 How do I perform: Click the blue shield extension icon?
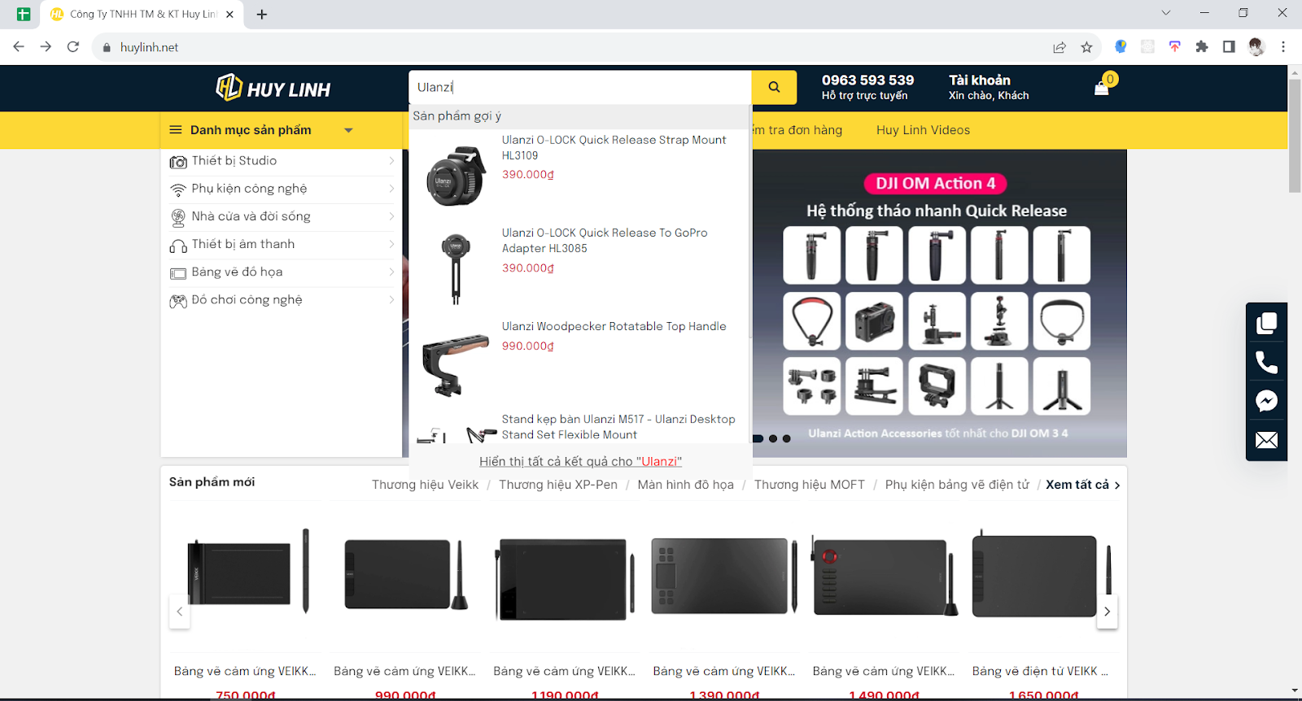(1121, 47)
